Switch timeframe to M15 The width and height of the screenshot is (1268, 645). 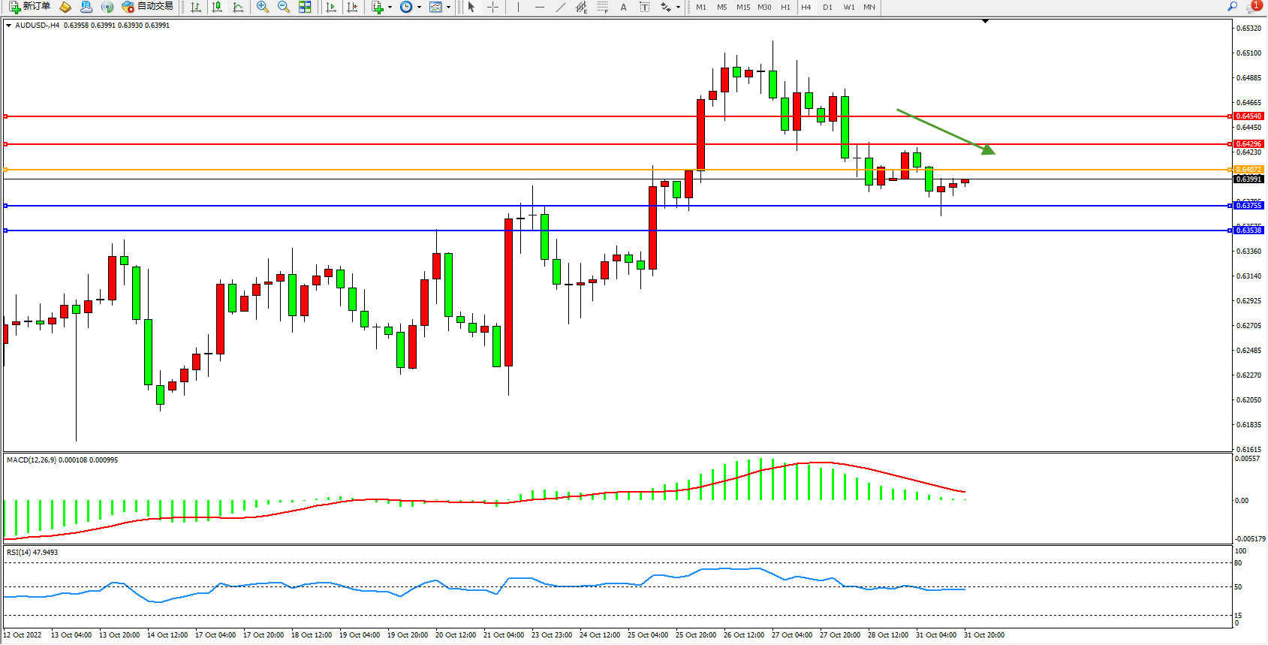(x=743, y=7)
